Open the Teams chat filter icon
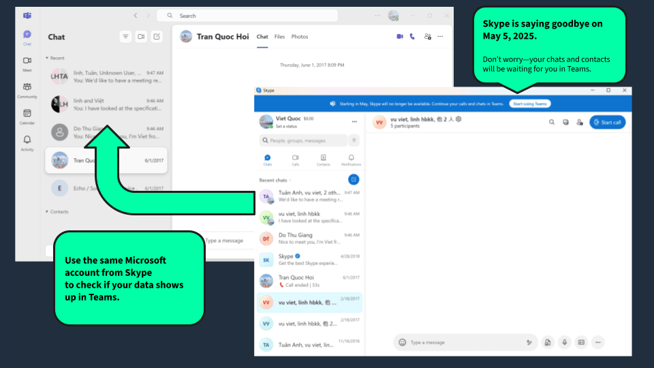654x368 pixels. [x=125, y=37]
